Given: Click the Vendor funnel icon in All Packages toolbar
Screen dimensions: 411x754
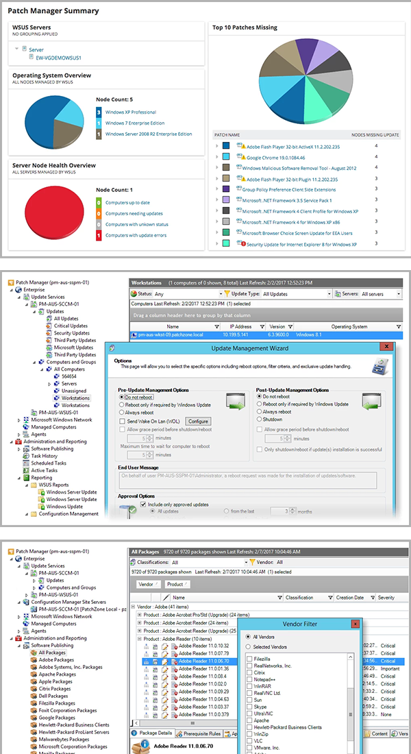Looking at the screenshot, I should [x=252, y=561].
